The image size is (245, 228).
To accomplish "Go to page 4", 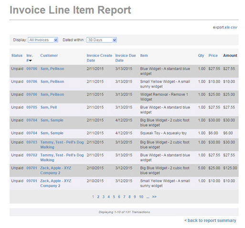I will [108, 197].
